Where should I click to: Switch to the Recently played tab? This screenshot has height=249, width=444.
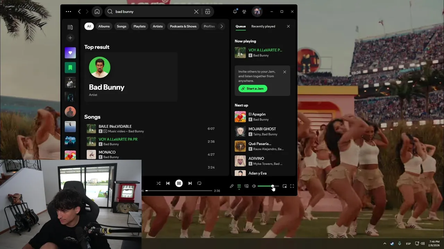point(263,26)
